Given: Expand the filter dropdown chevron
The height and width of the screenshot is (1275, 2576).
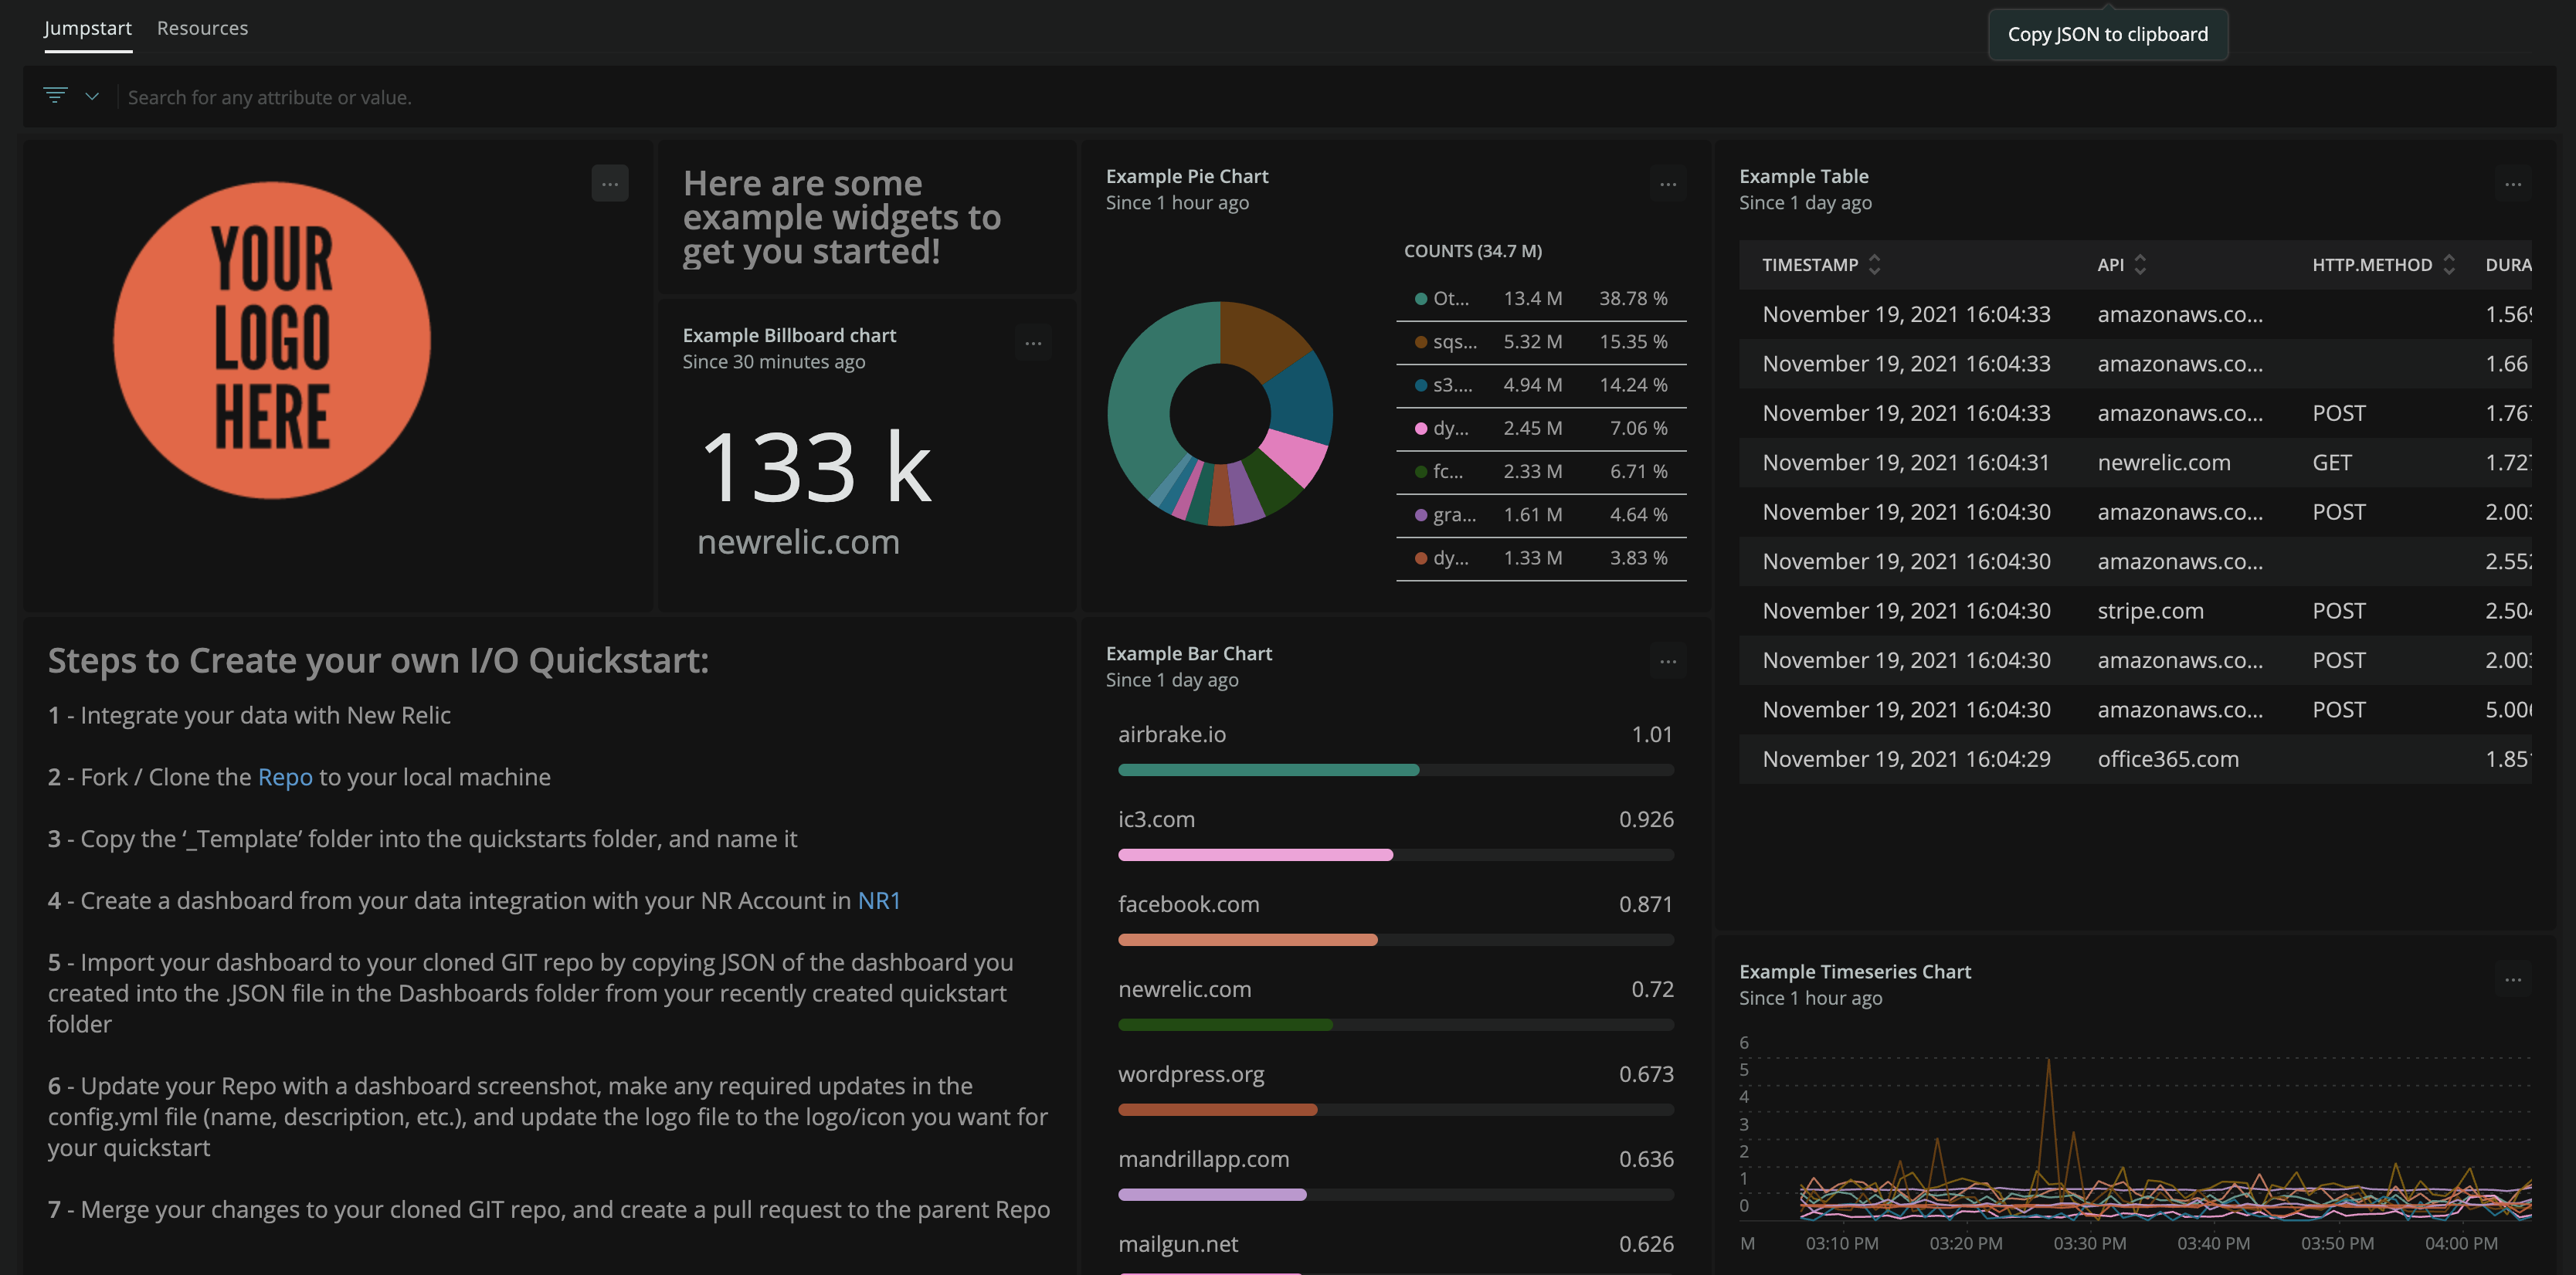Looking at the screenshot, I should click(92, 96).
